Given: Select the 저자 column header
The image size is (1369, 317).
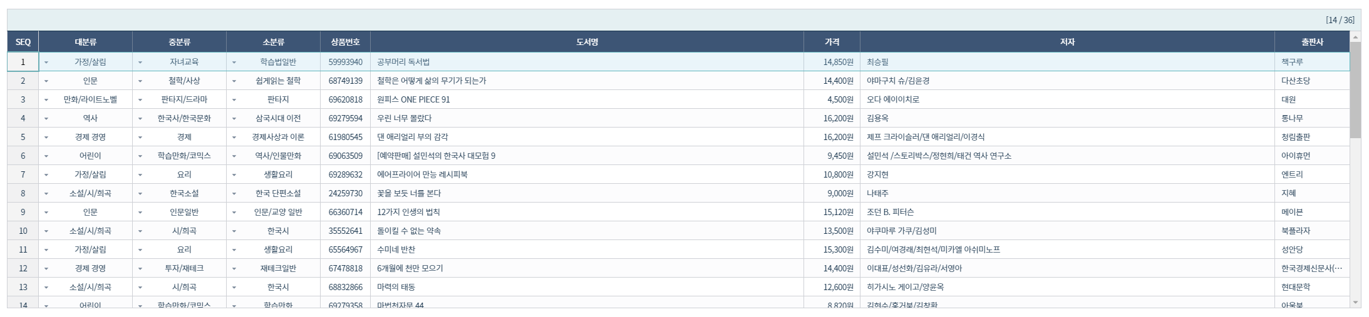Looking at the screenshot, I should [1067, 42].
